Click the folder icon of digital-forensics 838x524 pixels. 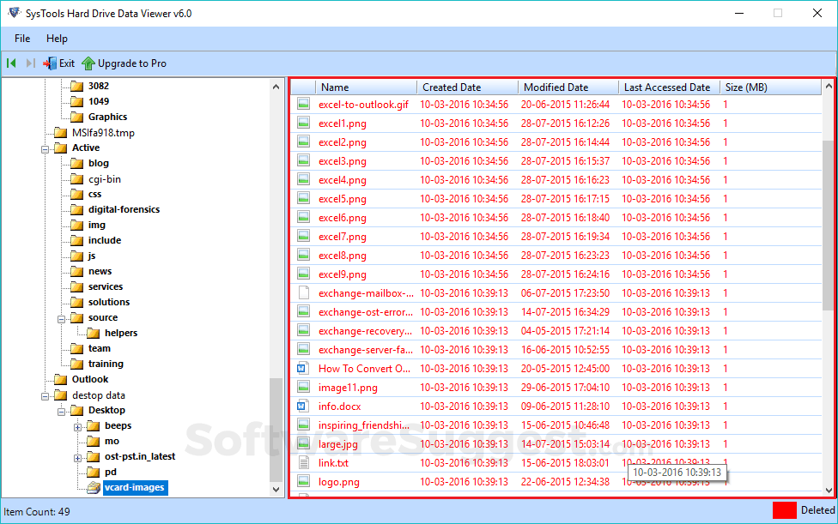pos(77,210)
